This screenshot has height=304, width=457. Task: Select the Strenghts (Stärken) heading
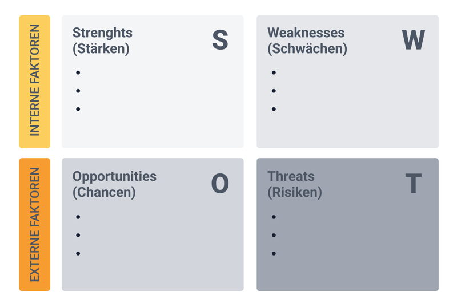(102, 40)
